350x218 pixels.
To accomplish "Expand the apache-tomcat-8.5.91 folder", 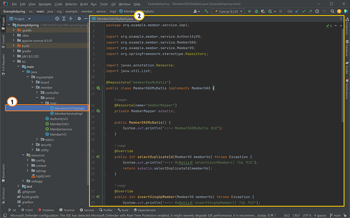I will point(14,41).
